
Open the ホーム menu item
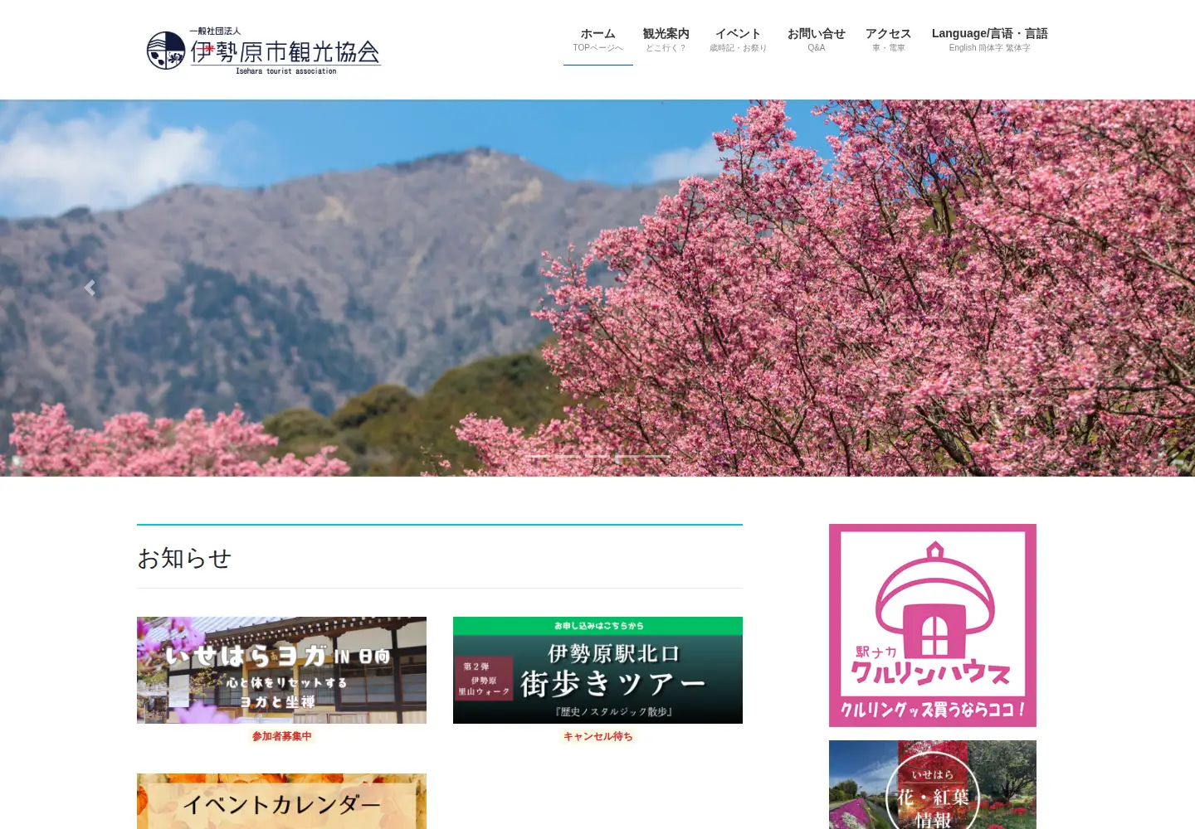(597, 40)
